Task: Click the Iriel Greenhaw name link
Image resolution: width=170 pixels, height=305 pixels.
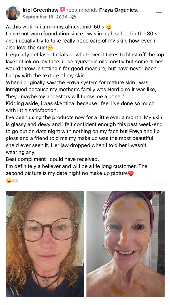Action: point(41,10)
